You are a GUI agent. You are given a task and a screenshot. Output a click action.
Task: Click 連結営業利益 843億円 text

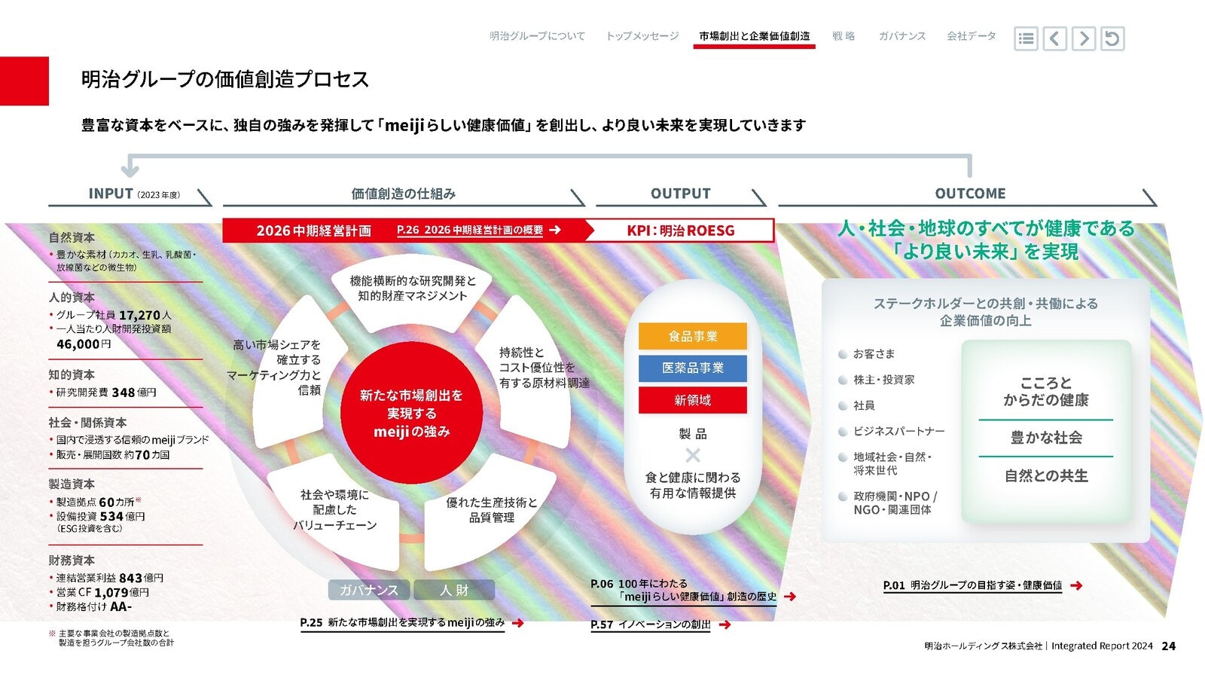(110, 578)
